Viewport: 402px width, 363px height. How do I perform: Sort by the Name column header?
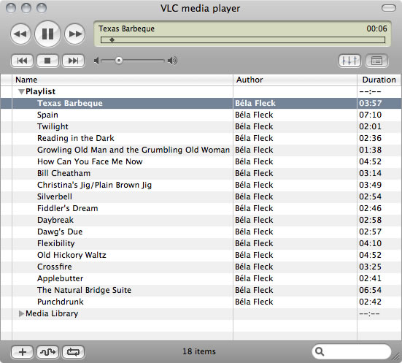(123, 80)
